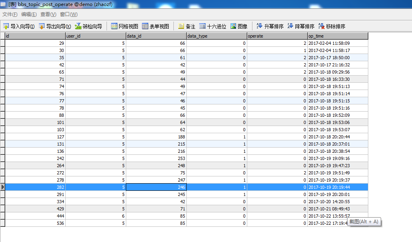The width and height of the screenshot is (412, 242).
Task: Click the operate cell in row id 444
Action: (277, 216)
